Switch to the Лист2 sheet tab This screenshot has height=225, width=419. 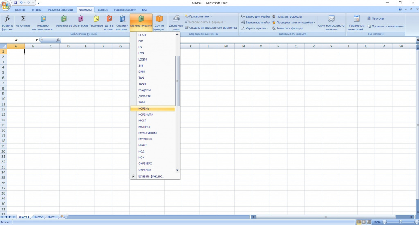(38, 217)
